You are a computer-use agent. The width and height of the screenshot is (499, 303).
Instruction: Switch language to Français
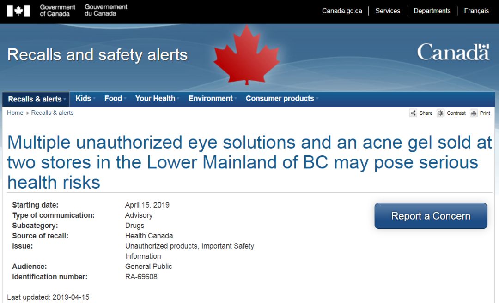point(476,11)
